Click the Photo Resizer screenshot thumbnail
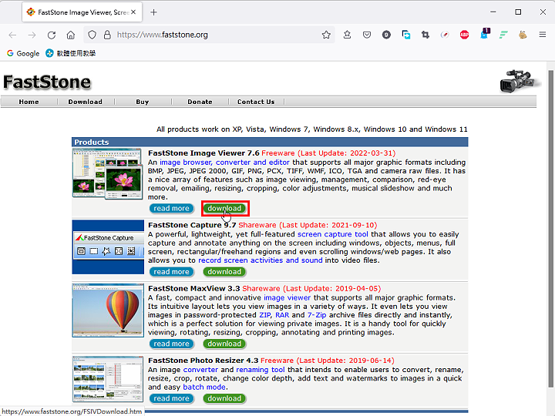The height and width of the screenshot is (416, 555). (108, 379)
